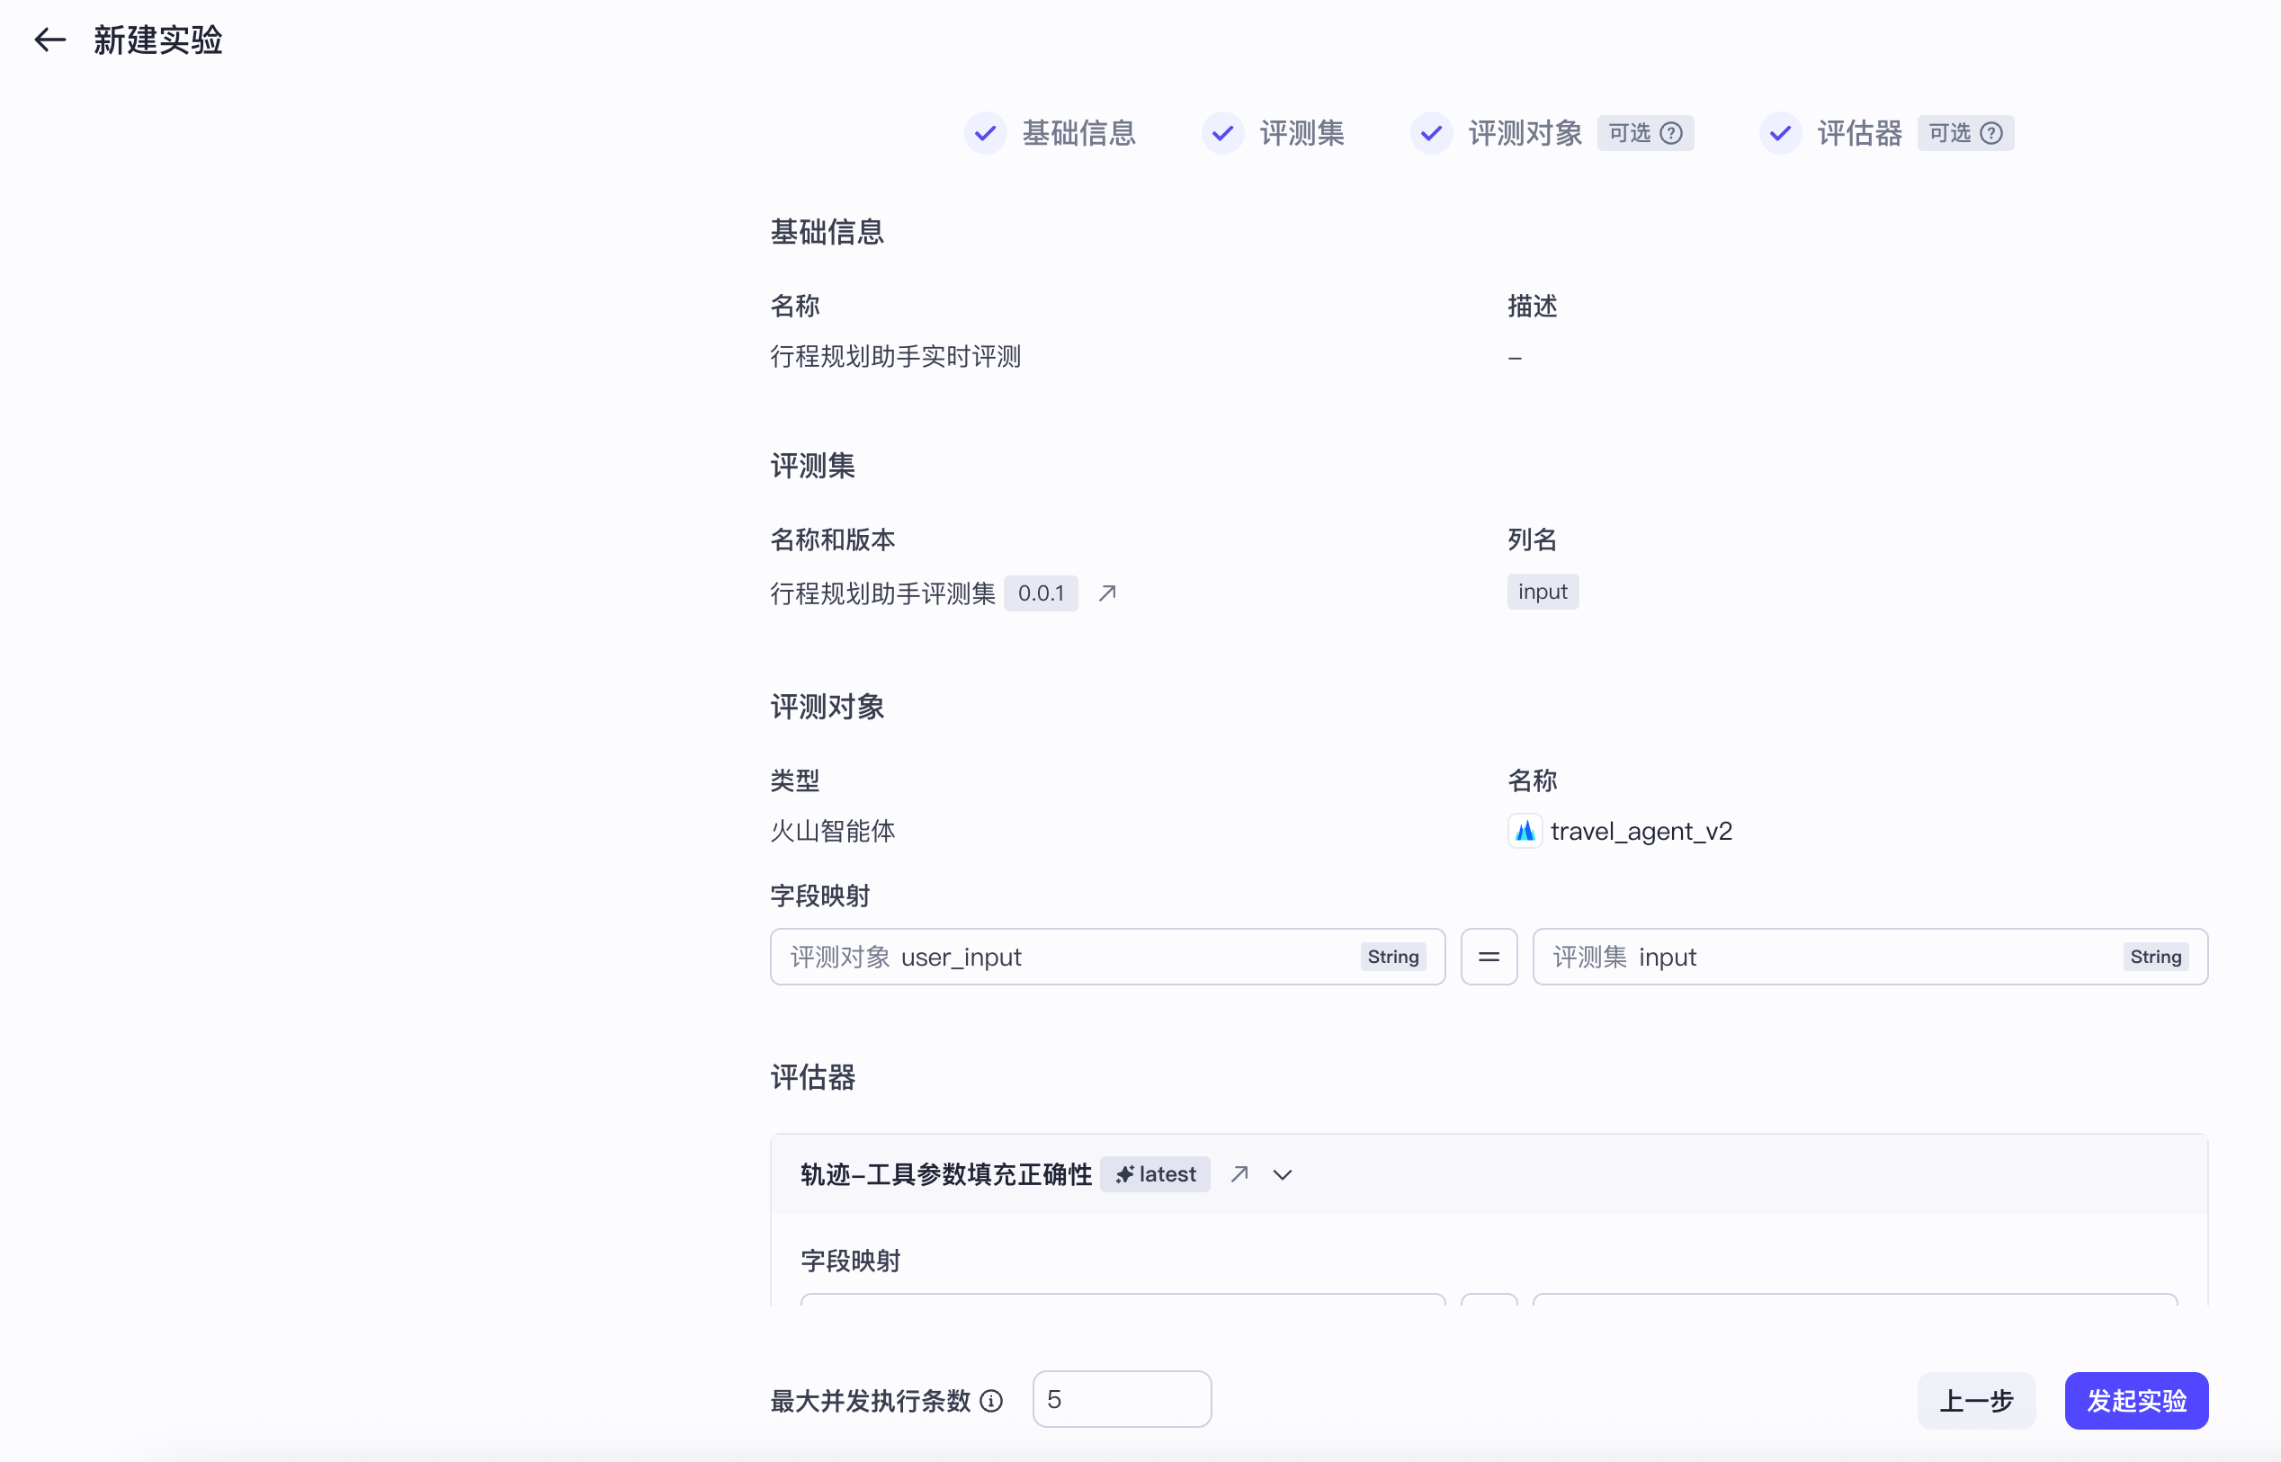
Task: Open help icon beside 评估器 可选
Action: (1991, 133)
